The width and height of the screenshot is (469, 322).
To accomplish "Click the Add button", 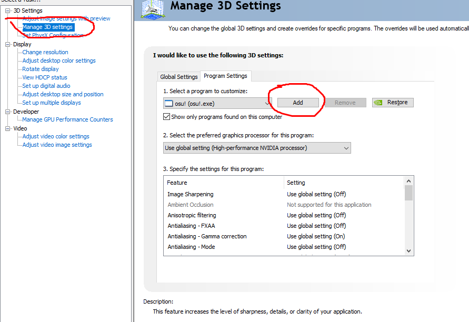I will click(x=298, y=103).
